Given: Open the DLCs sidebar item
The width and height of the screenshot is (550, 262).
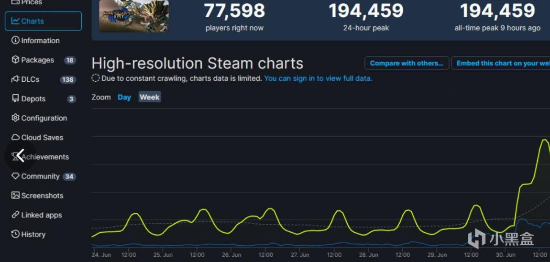Looking at the screenshot, I should coord(43,79).
